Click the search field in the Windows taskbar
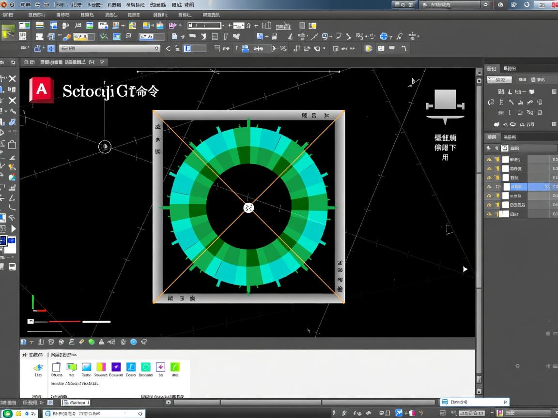Image resolution: width=558 pixels, height=418 pixels. (94, 414)
